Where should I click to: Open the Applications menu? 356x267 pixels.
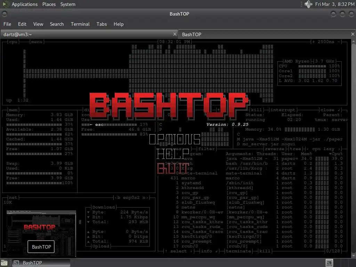click(25, 4)
